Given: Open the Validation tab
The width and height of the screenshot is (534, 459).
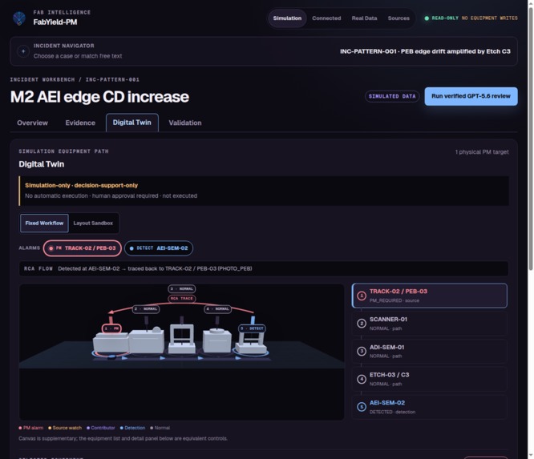Looking at the screenshot, I should click(185, 123).
